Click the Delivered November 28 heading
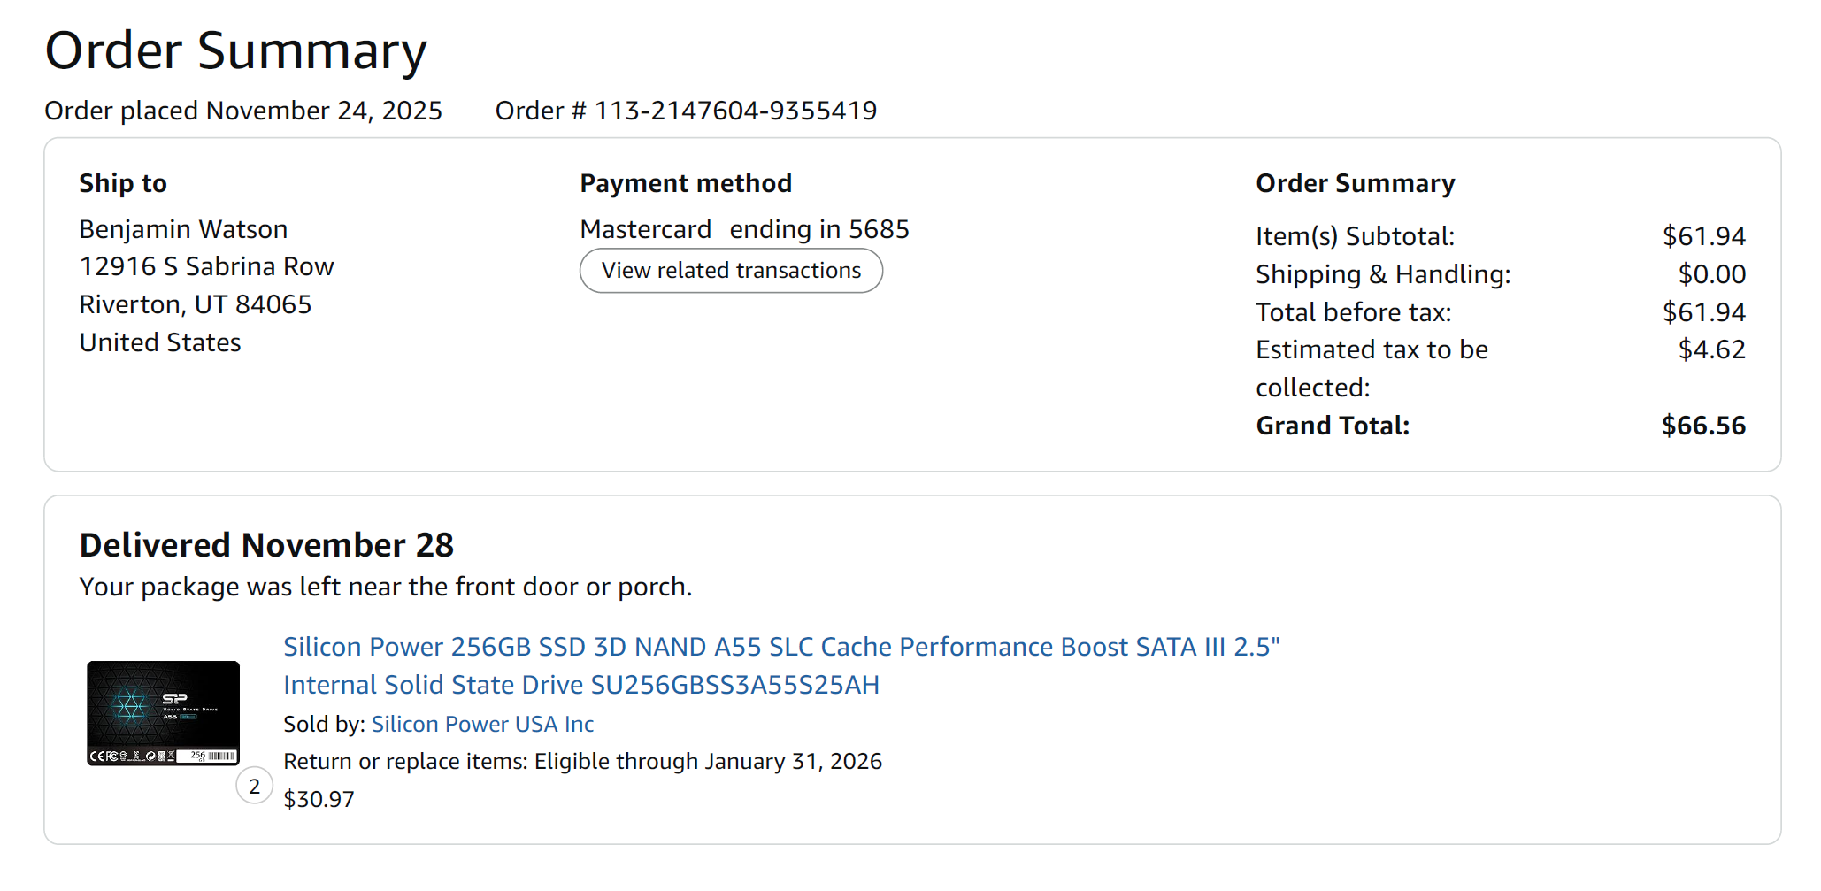The height and width of the screenshot is (891, 1821). click(x=266, y=545)
